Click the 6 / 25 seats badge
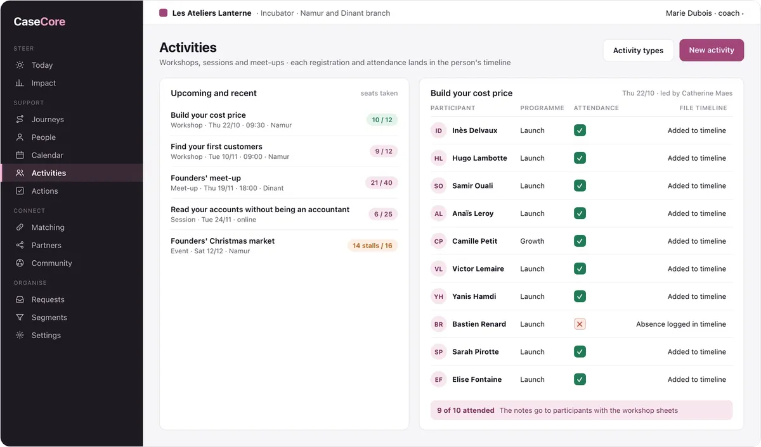Image resolution: width=761 pixels, height=447 pixels. coord(383,214)
